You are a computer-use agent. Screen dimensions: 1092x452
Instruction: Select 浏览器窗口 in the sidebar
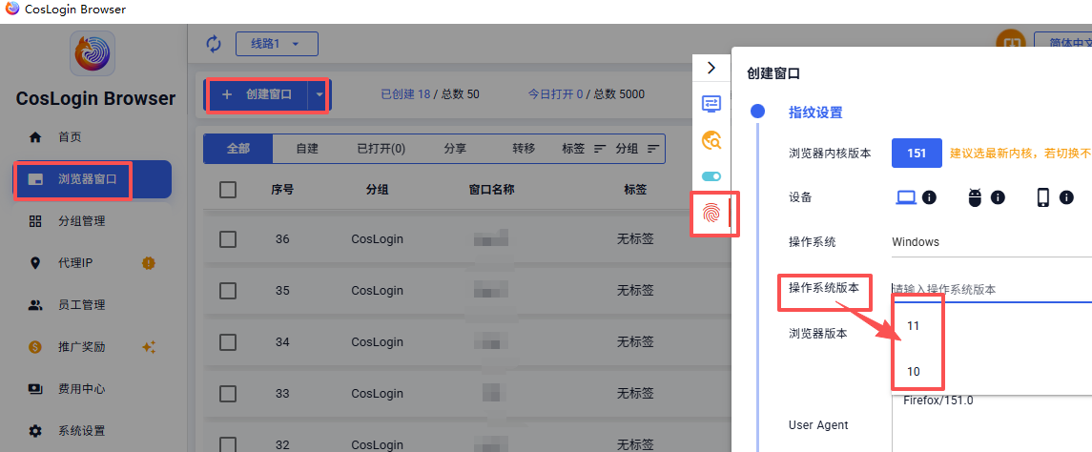[93, 179]
